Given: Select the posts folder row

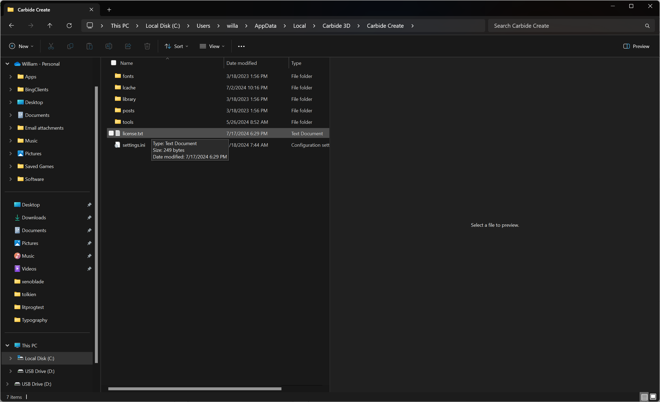Looking at the screenshot, I should 218,111.
